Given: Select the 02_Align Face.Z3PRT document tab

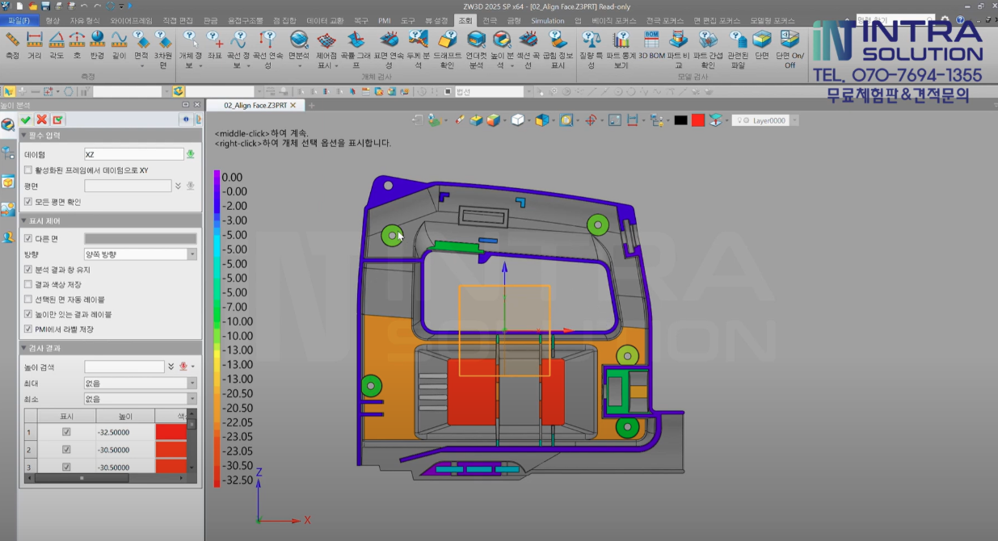Looking at the screenshot, I should tap(255, 105).
